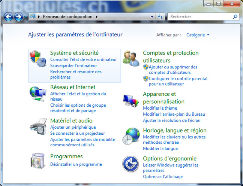Open Horloge, langue et région heading
The width and height of the screenshot is (243, 186).
(x=175, y=130)
